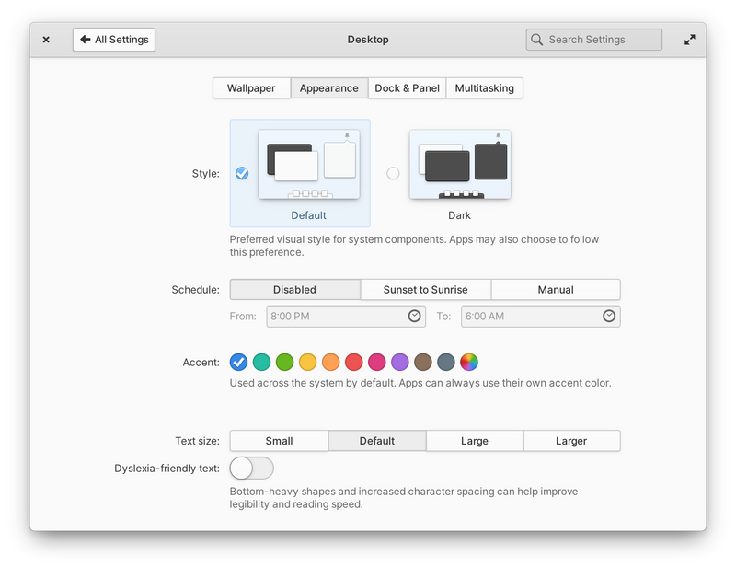Click the Dark style label
Viewport: 736px width, 567px height.
click(x=459, y=215)
